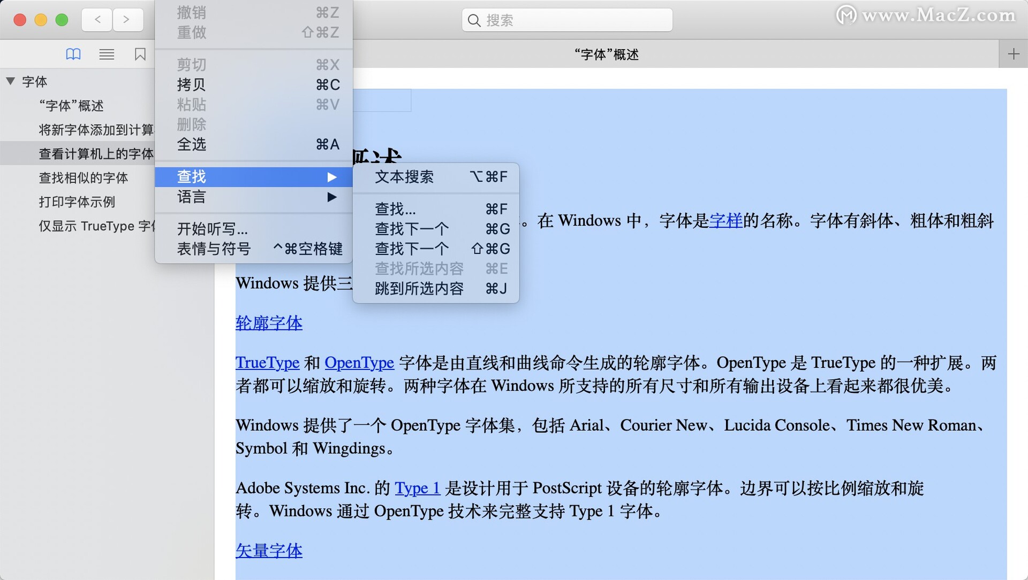Click the magnifier icon in search field

click(474, 20)
